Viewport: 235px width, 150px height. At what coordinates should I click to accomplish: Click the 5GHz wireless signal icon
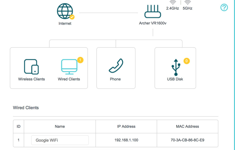(187, 2)
